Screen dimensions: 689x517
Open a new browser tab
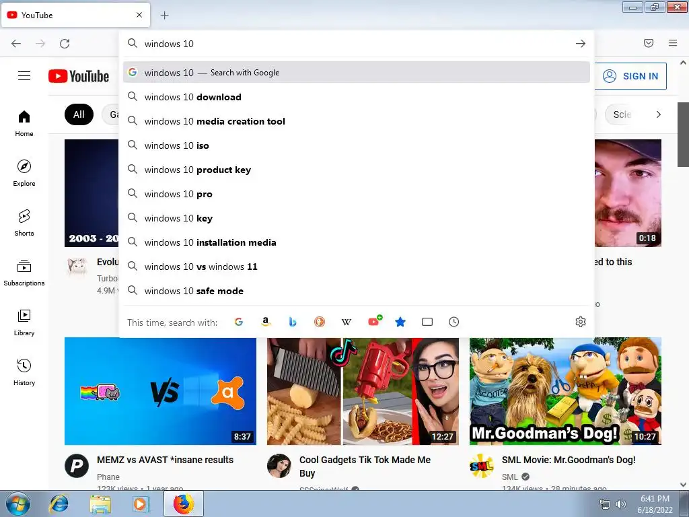pos(164,15)
